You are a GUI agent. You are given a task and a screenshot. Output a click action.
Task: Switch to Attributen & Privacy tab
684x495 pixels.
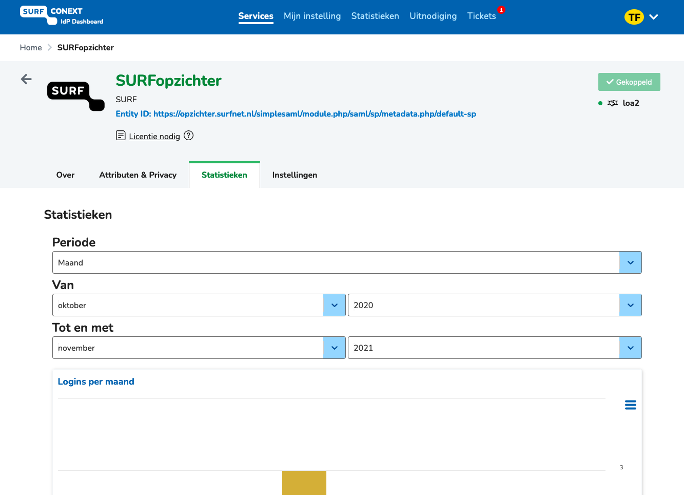pyautogui.click(x=138, y=175)
